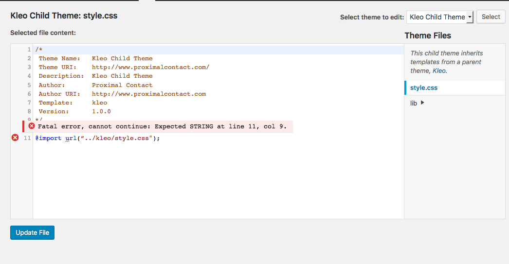Click the Select button
Image resolution: width=509 pixels, height=264 pixels.
(x=491, y=17)
